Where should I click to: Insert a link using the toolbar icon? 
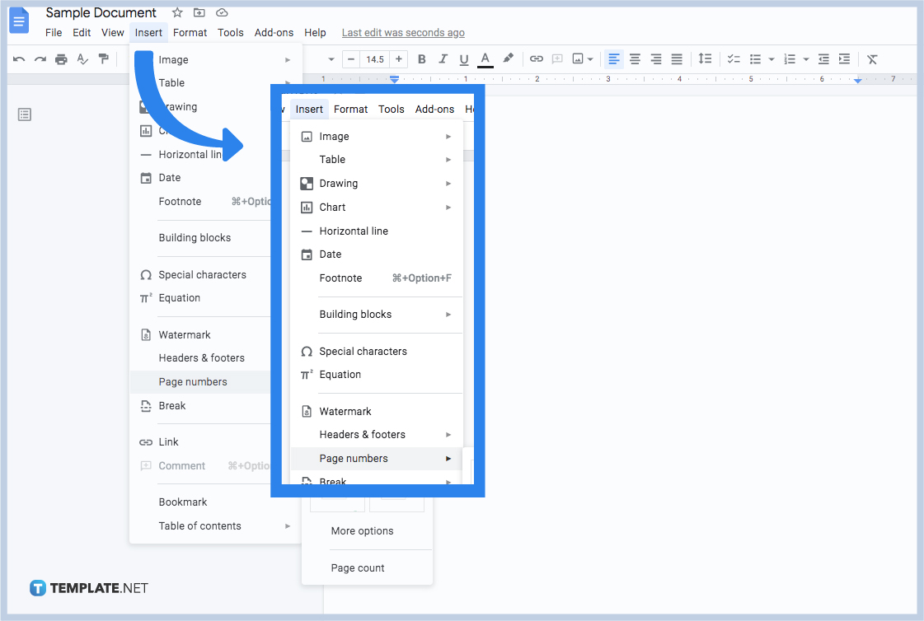537,58
